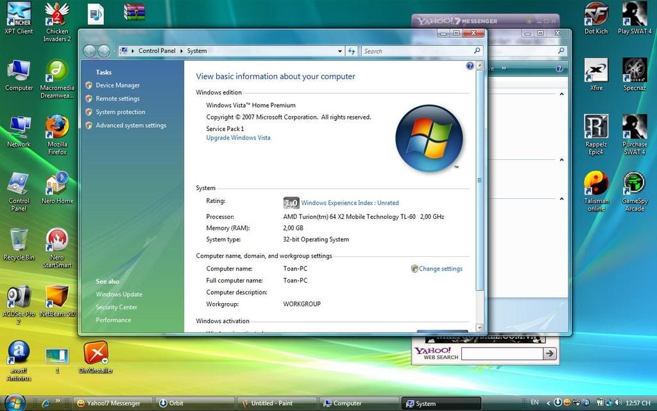The height and width of the screenshot is (411, 657).
Task: Select the Network desktop icon
Action: pyautogui.click(x=19, y=132)
